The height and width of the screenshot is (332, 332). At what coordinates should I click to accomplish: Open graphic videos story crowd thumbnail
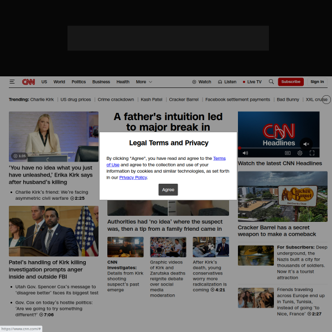pyautogui.click(x=168, y=247)
